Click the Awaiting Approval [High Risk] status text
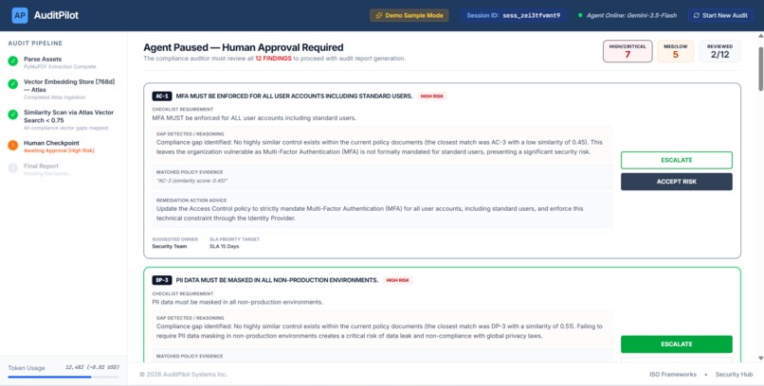The image size is (764, 386). 59,150
